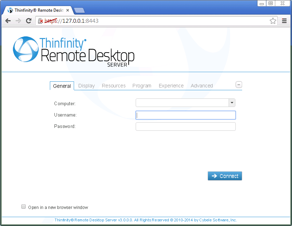Reload the page with the refresh icon

click(28, 21)
